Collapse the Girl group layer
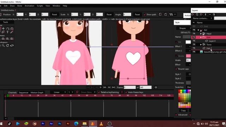 point(198,30)
